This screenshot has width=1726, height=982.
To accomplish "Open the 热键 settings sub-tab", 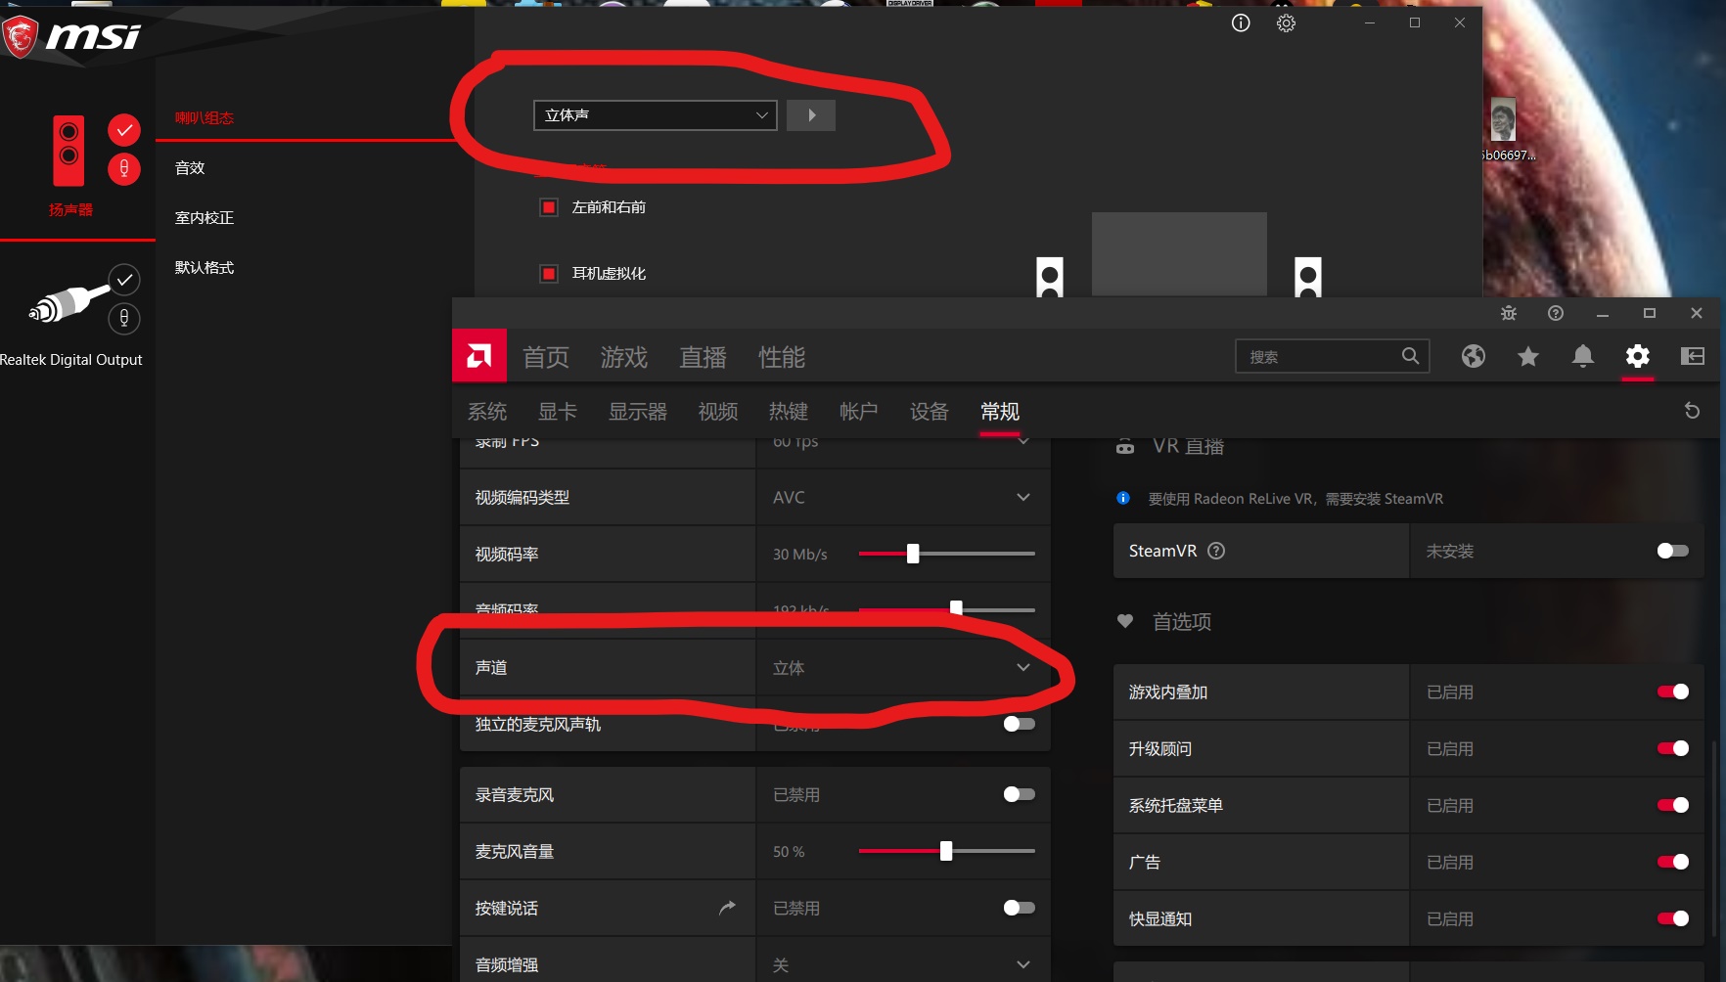I will (789, 412).
